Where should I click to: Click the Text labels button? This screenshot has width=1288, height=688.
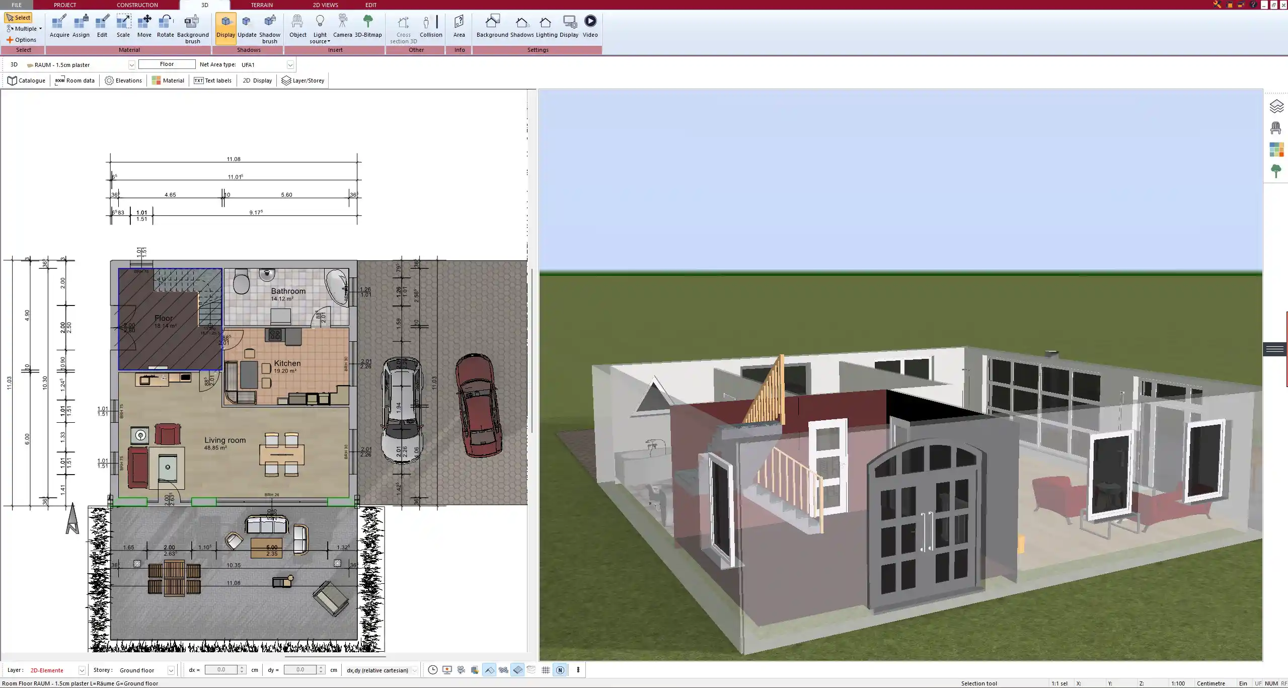212,81
